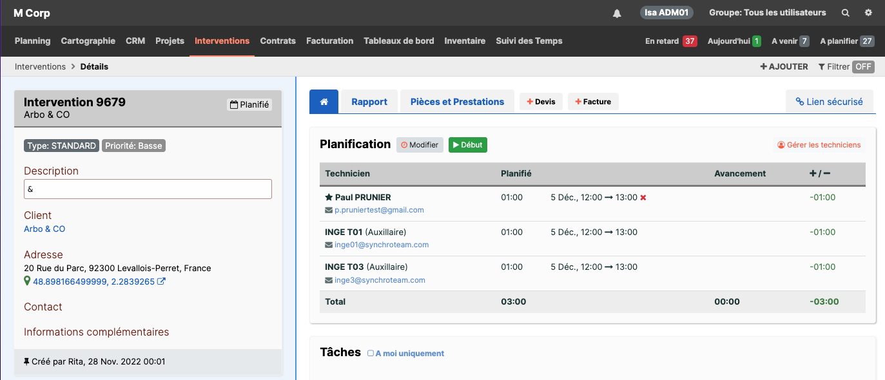This screenshot has height=380, width=885.
Task: Go to the Planning menu
Action: point(32,41)
